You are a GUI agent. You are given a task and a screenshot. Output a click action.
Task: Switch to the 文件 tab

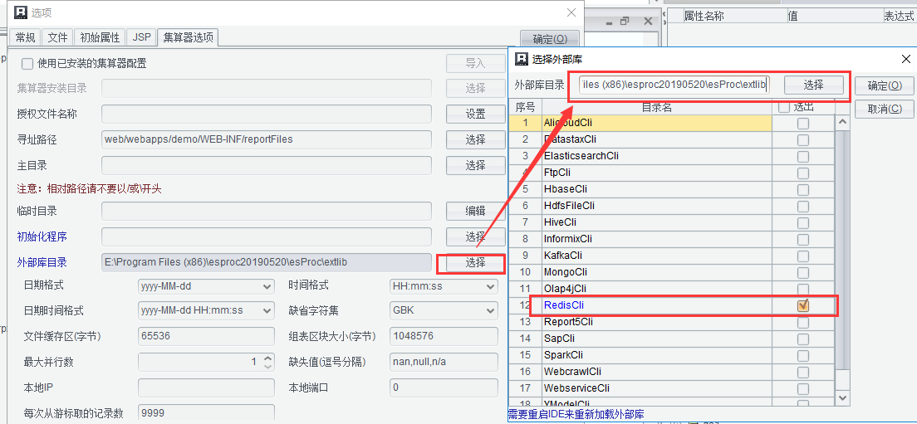pos(57,38)
